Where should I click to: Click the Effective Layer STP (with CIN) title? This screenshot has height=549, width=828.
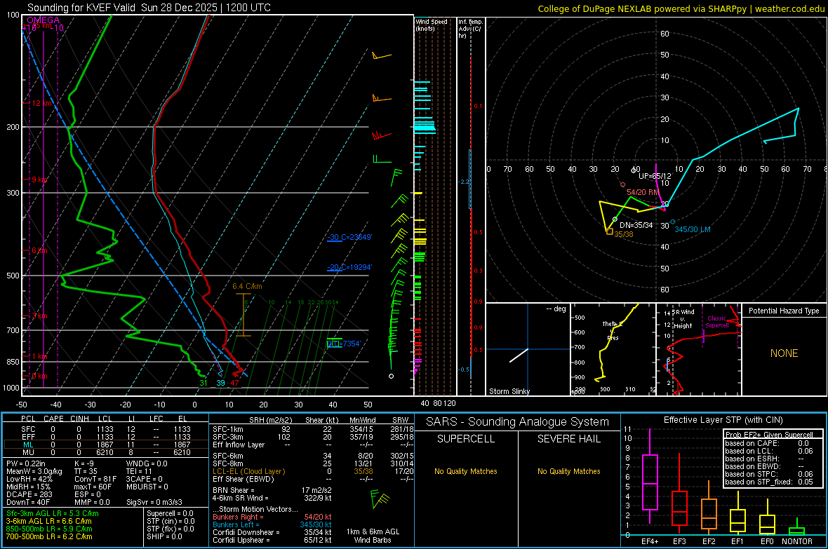tap(723, 420)
